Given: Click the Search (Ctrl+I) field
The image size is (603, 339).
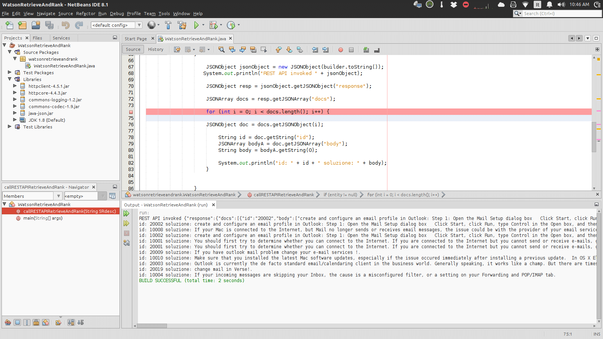Looking at the screenshot, I should 562,14.
